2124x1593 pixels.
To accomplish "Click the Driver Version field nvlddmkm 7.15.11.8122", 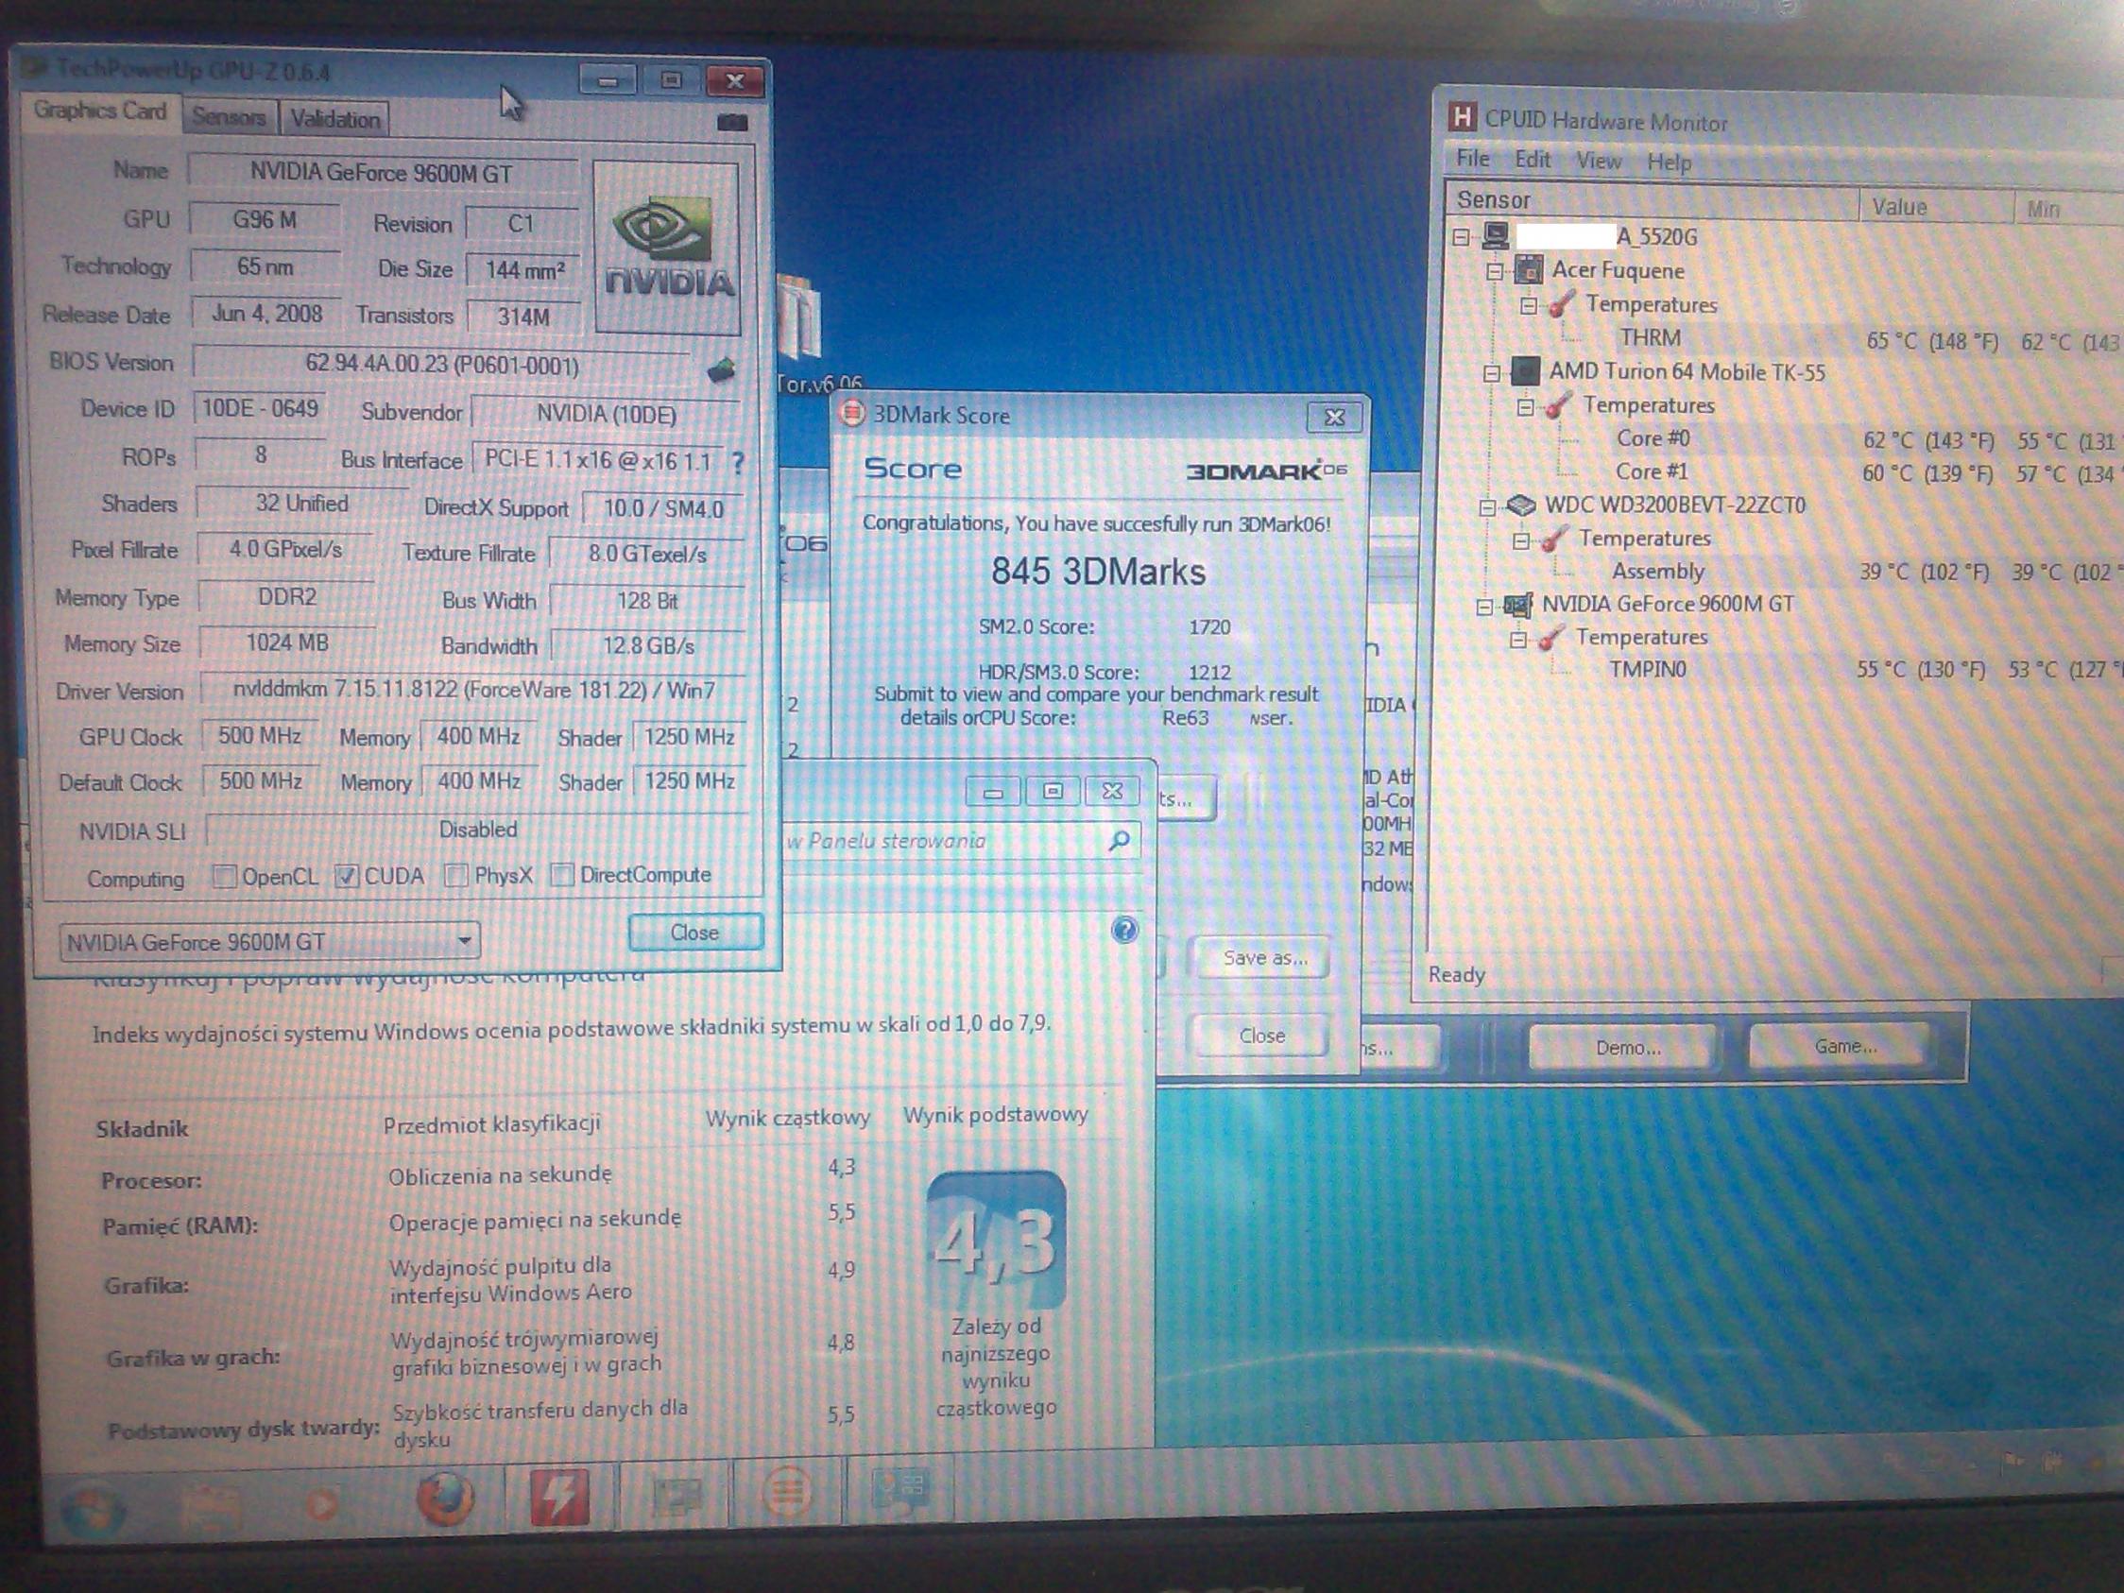I will coord(473,690).
